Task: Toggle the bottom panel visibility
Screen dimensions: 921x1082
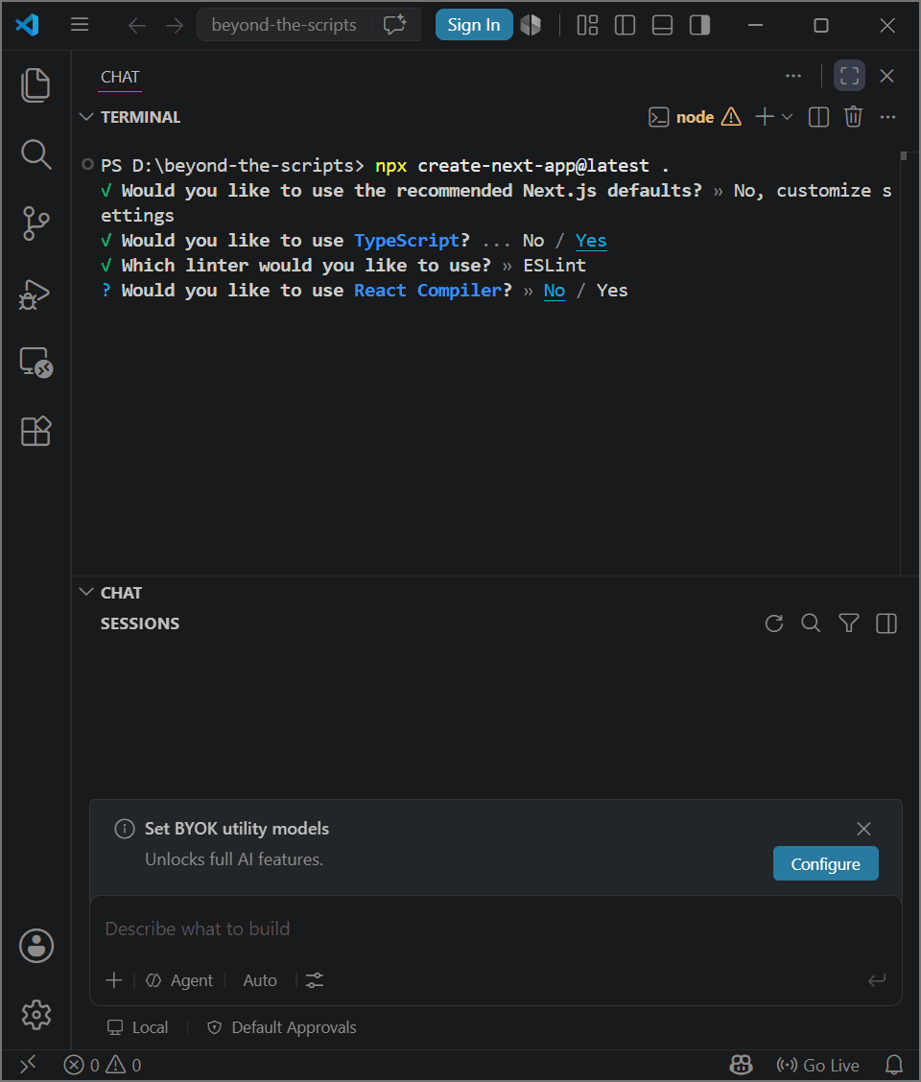Action: pyautogui.click(x=662, y=26)
